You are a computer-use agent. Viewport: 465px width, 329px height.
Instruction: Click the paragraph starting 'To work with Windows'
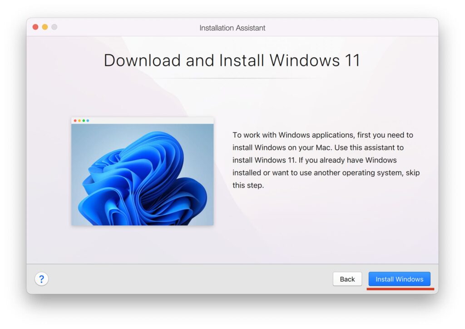[323, 135]
